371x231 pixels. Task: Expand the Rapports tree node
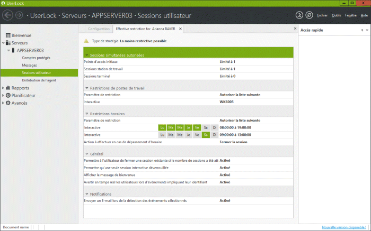[3, 88]
